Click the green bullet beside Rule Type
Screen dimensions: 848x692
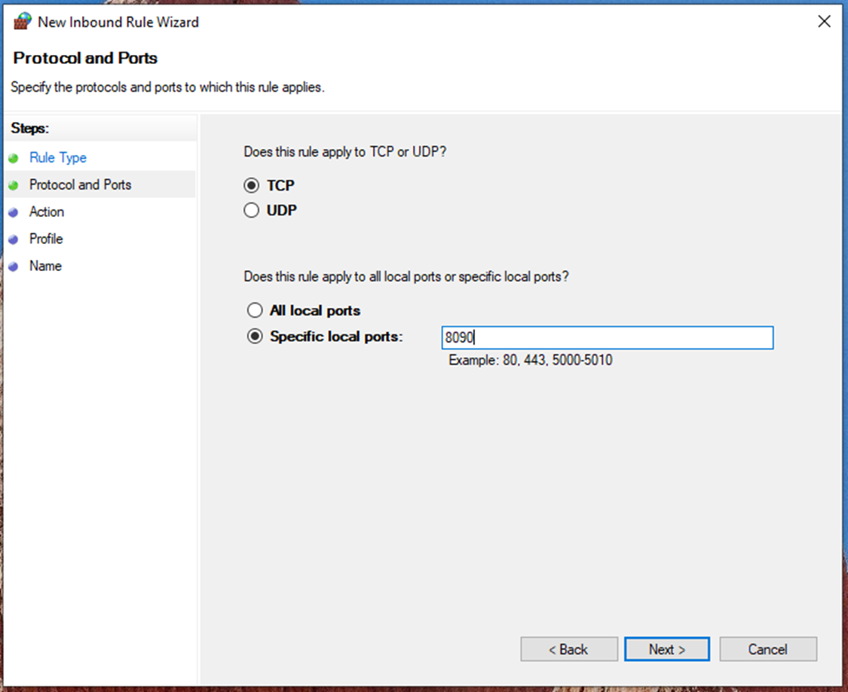coord(14,158)
